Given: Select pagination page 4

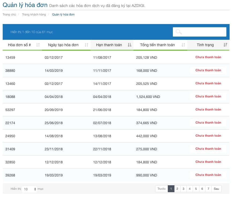Looking at the screenshot, I should point(190,189).
